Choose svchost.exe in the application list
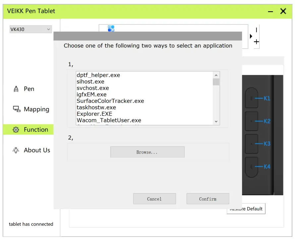Viewport: 295px width, 240px height. point(144,88)
